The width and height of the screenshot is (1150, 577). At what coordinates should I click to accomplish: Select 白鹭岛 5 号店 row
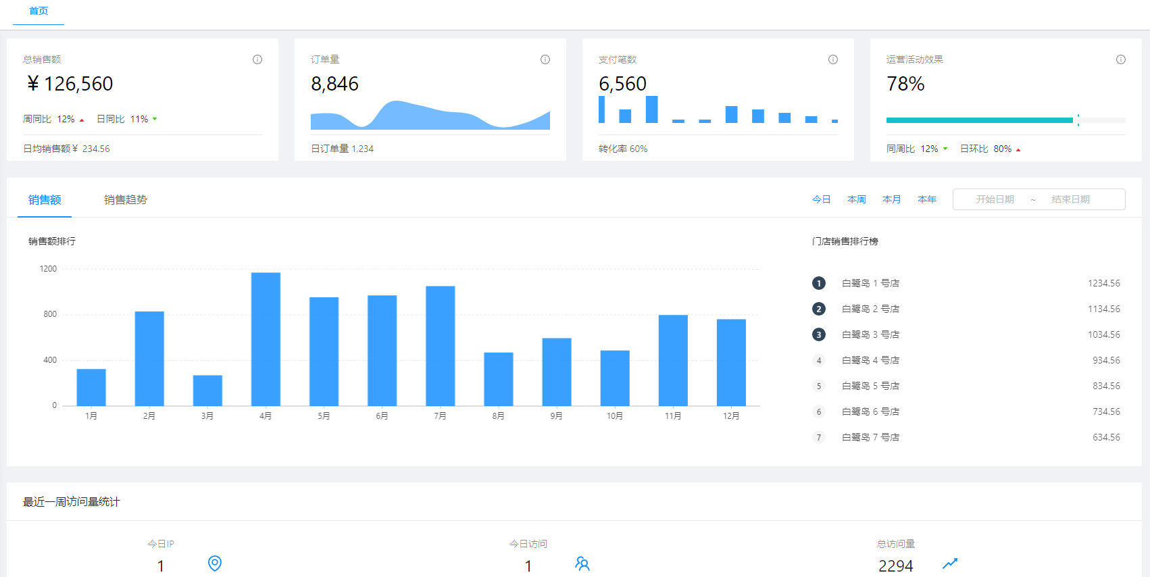point(966,386)
